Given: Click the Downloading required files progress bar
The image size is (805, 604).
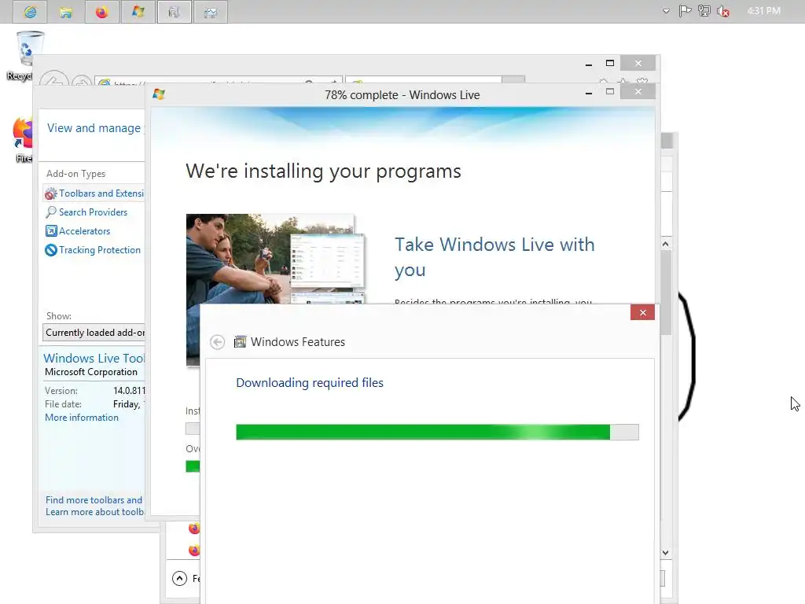Looking at the screenshot, I should (x=437, y=432).
